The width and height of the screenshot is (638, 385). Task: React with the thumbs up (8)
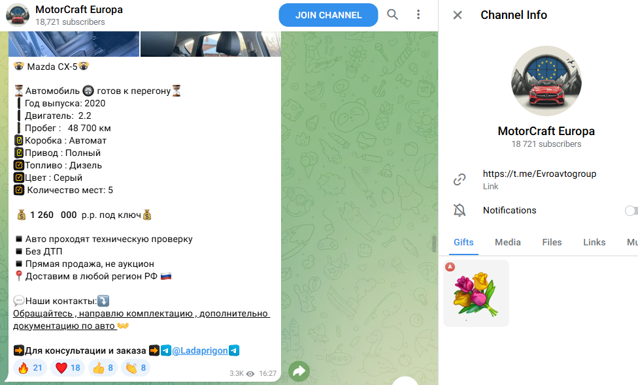[103, 368]
